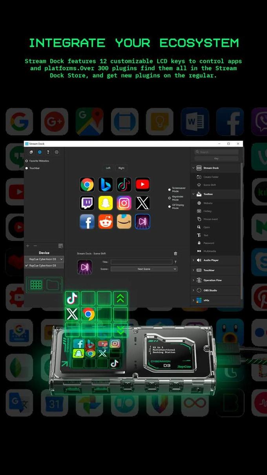267x475 pixels.
Task: Select the TikTok key in the window's key grid
Action: click(x=124, y=184)
